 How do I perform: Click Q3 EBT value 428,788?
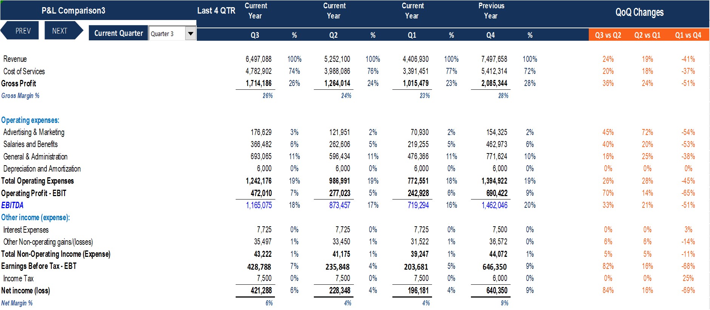click(259, 267)
